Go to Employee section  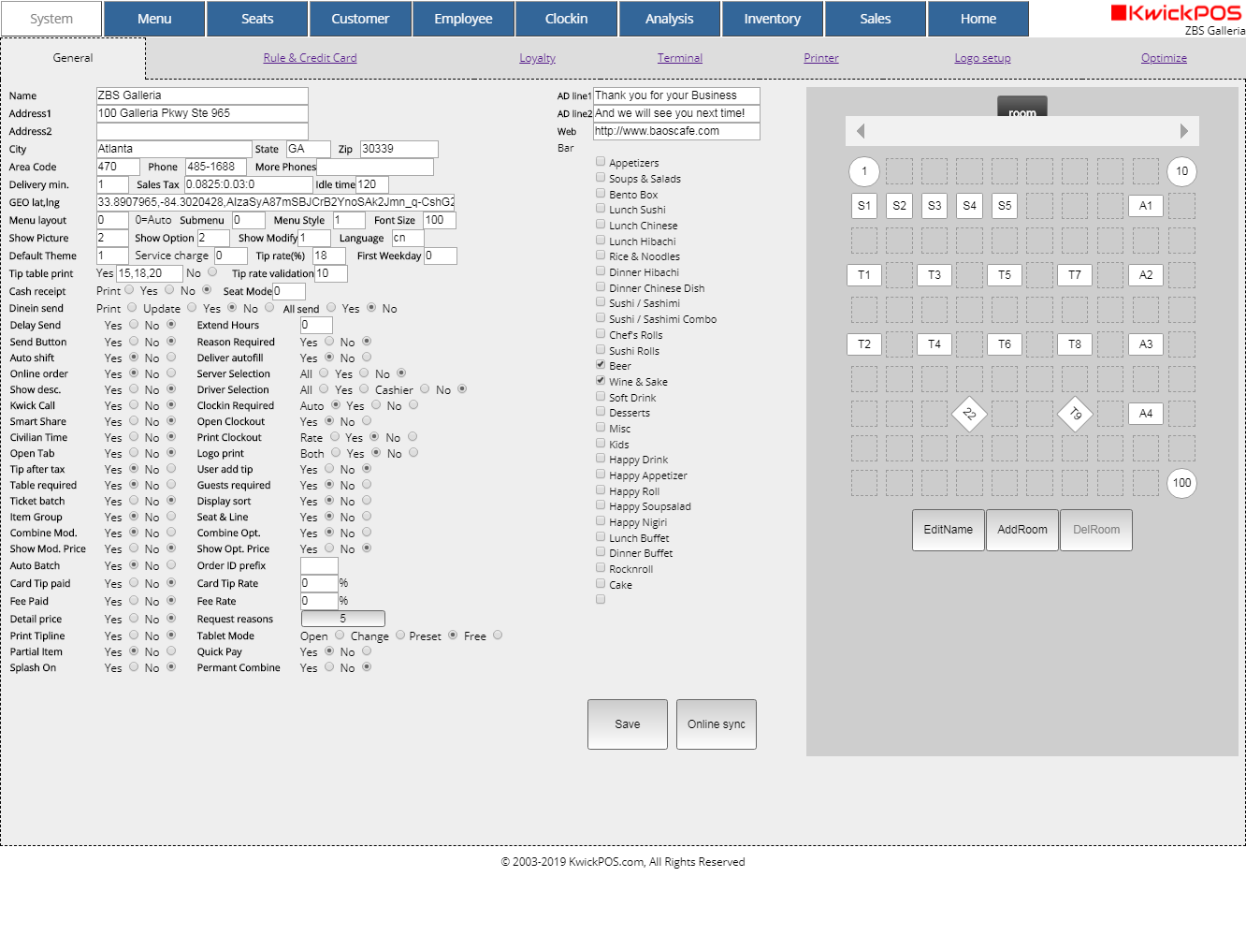click(463, 19)
